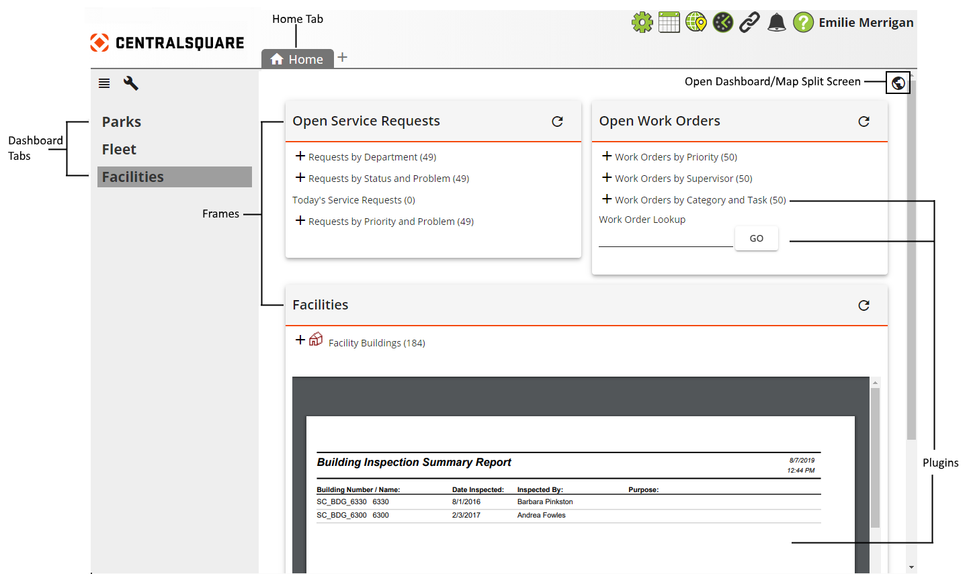Viewport: 969px width, 574px height.
Task: Open Today's Service Requests link
Action: (353, 200)
